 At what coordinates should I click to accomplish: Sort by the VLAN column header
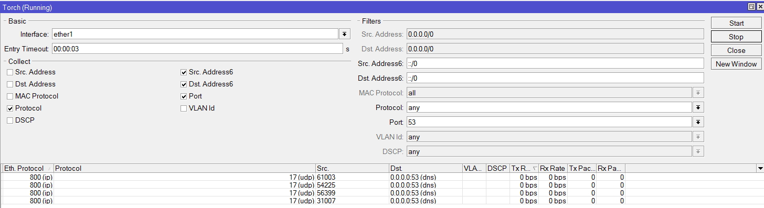coord(474,169)
